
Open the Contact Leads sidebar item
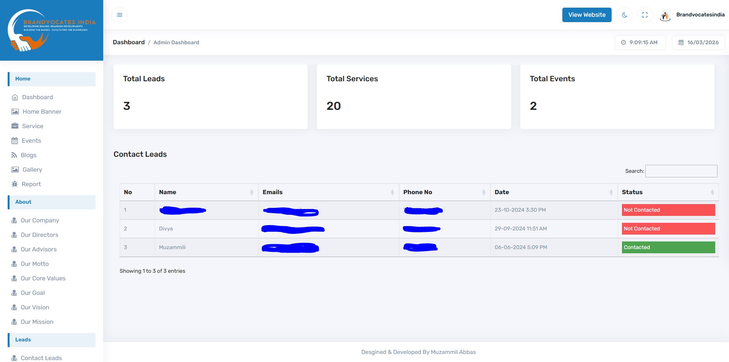(x=41, y=358)
